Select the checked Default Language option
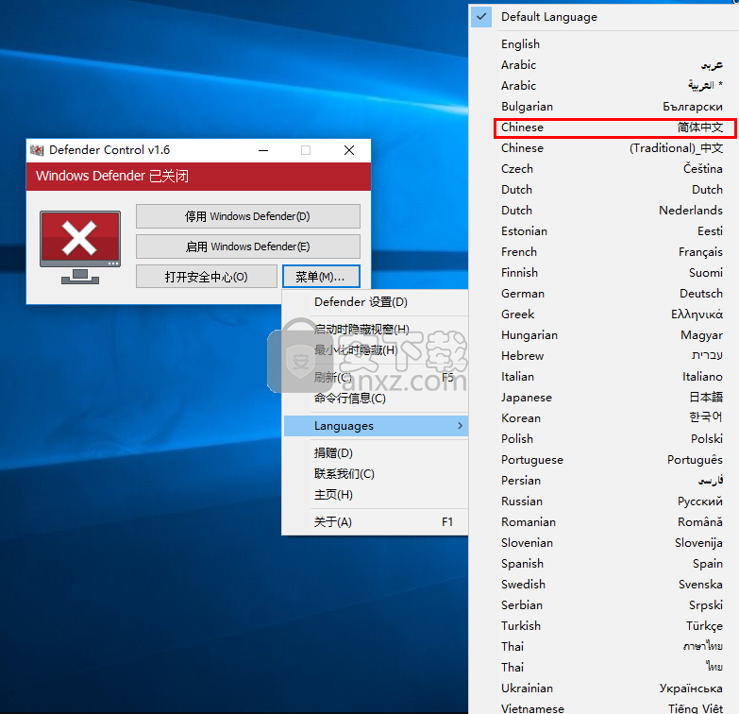The width and height of the screenshot is (739, 714). 605,17
